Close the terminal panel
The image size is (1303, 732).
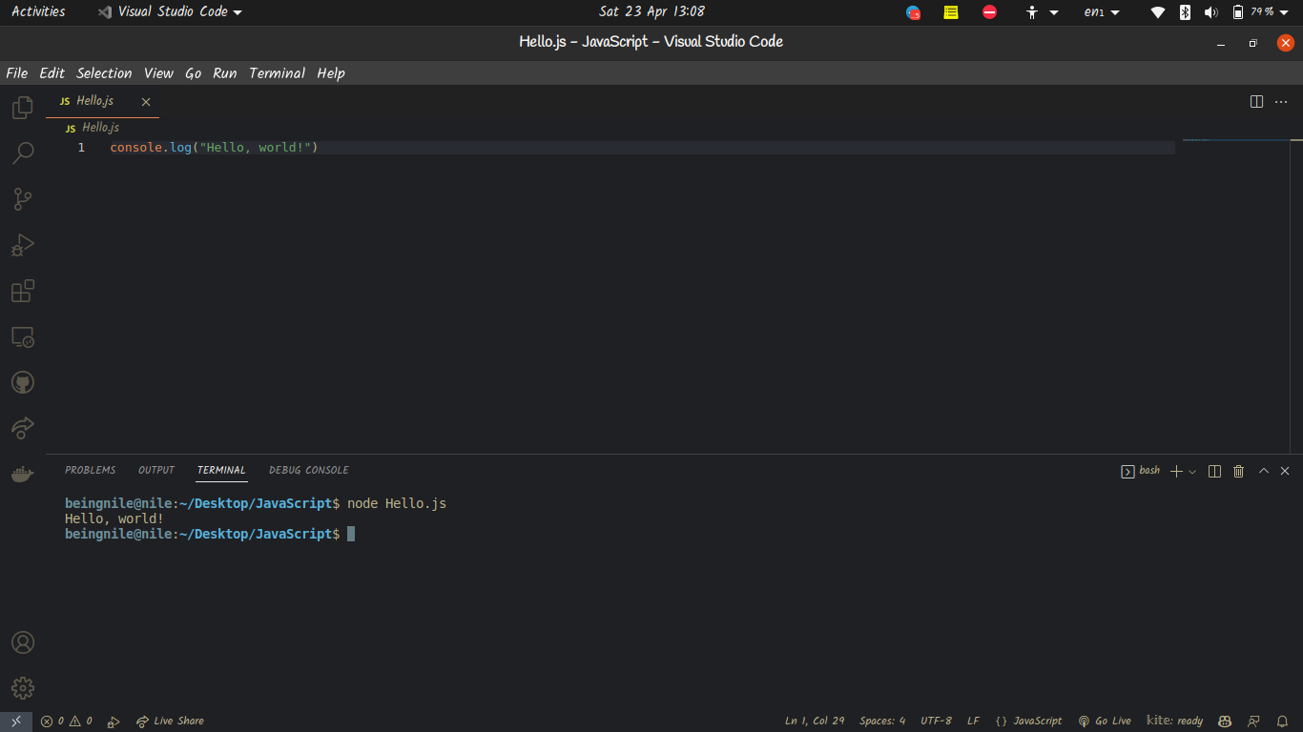(x=1285, y=471)
